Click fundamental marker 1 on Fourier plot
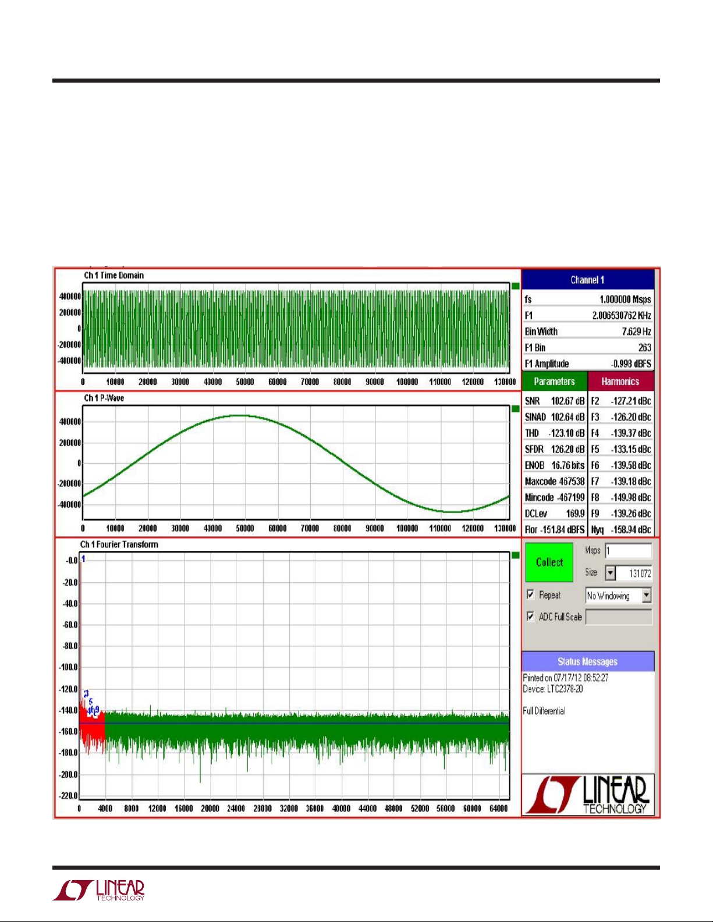This screenshot has height=922, width=713. [x=83, y=559]
